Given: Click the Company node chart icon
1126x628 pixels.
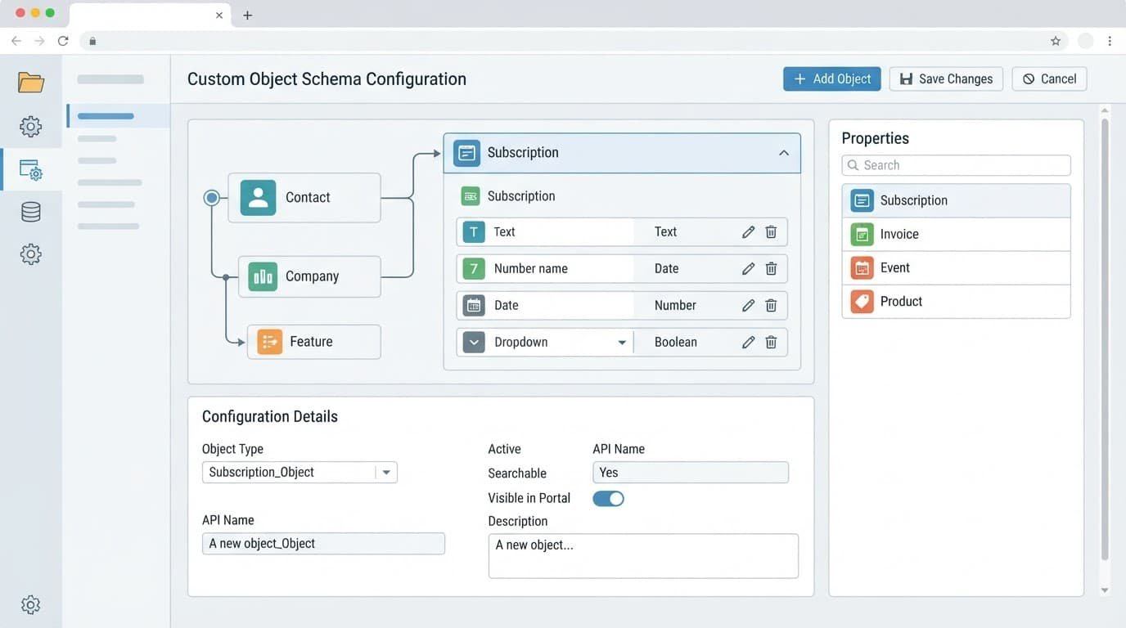Looking at the screenshot, I should tap(263, 276).
